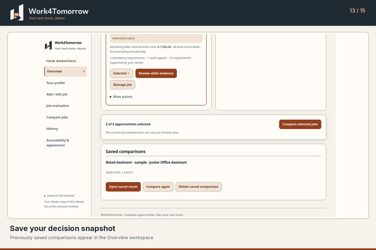This screenshot has width=376, height=250.
Task: Click 'Save your decision snapshot' heading
Action: pos(63,229)
